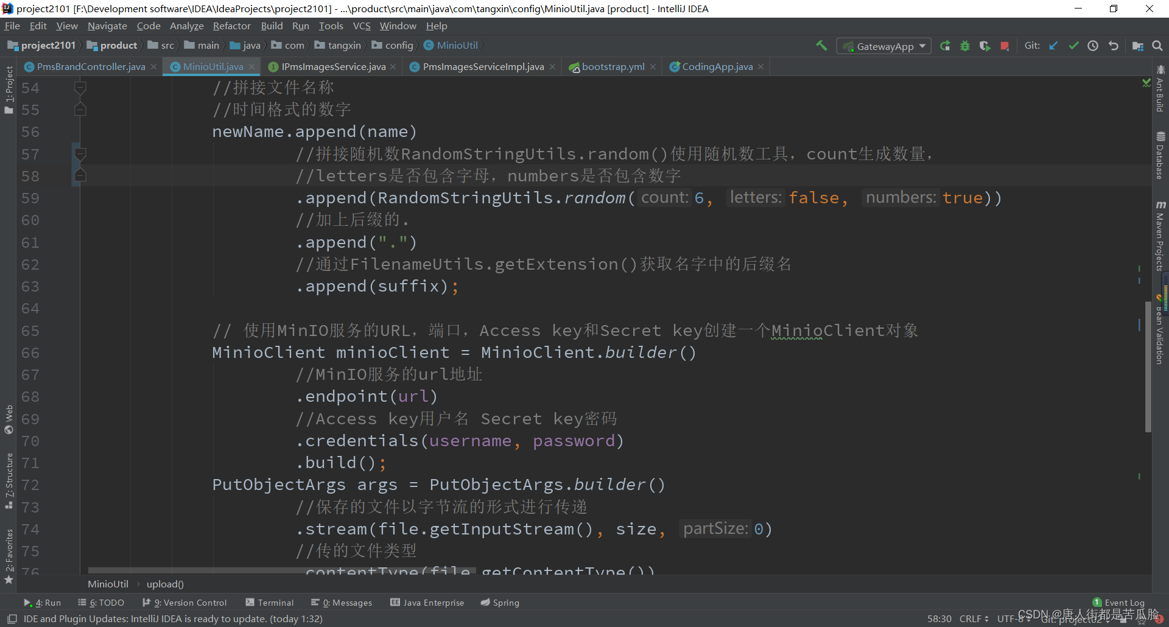Click the editor vertical scrollbar thumb
The height and width of the screenshot is (627, 1169).
point(1148,366)
